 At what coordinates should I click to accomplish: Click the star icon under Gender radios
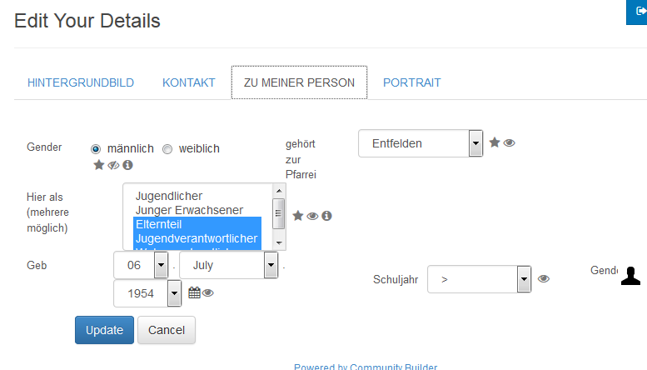click(x=98, y=165)
